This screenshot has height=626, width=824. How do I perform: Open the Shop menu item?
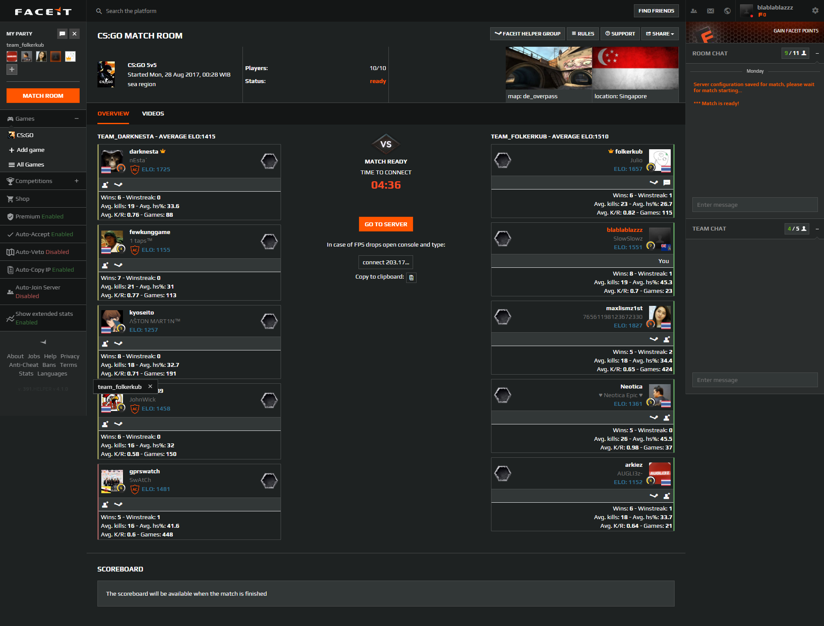(x=43, y=199)
